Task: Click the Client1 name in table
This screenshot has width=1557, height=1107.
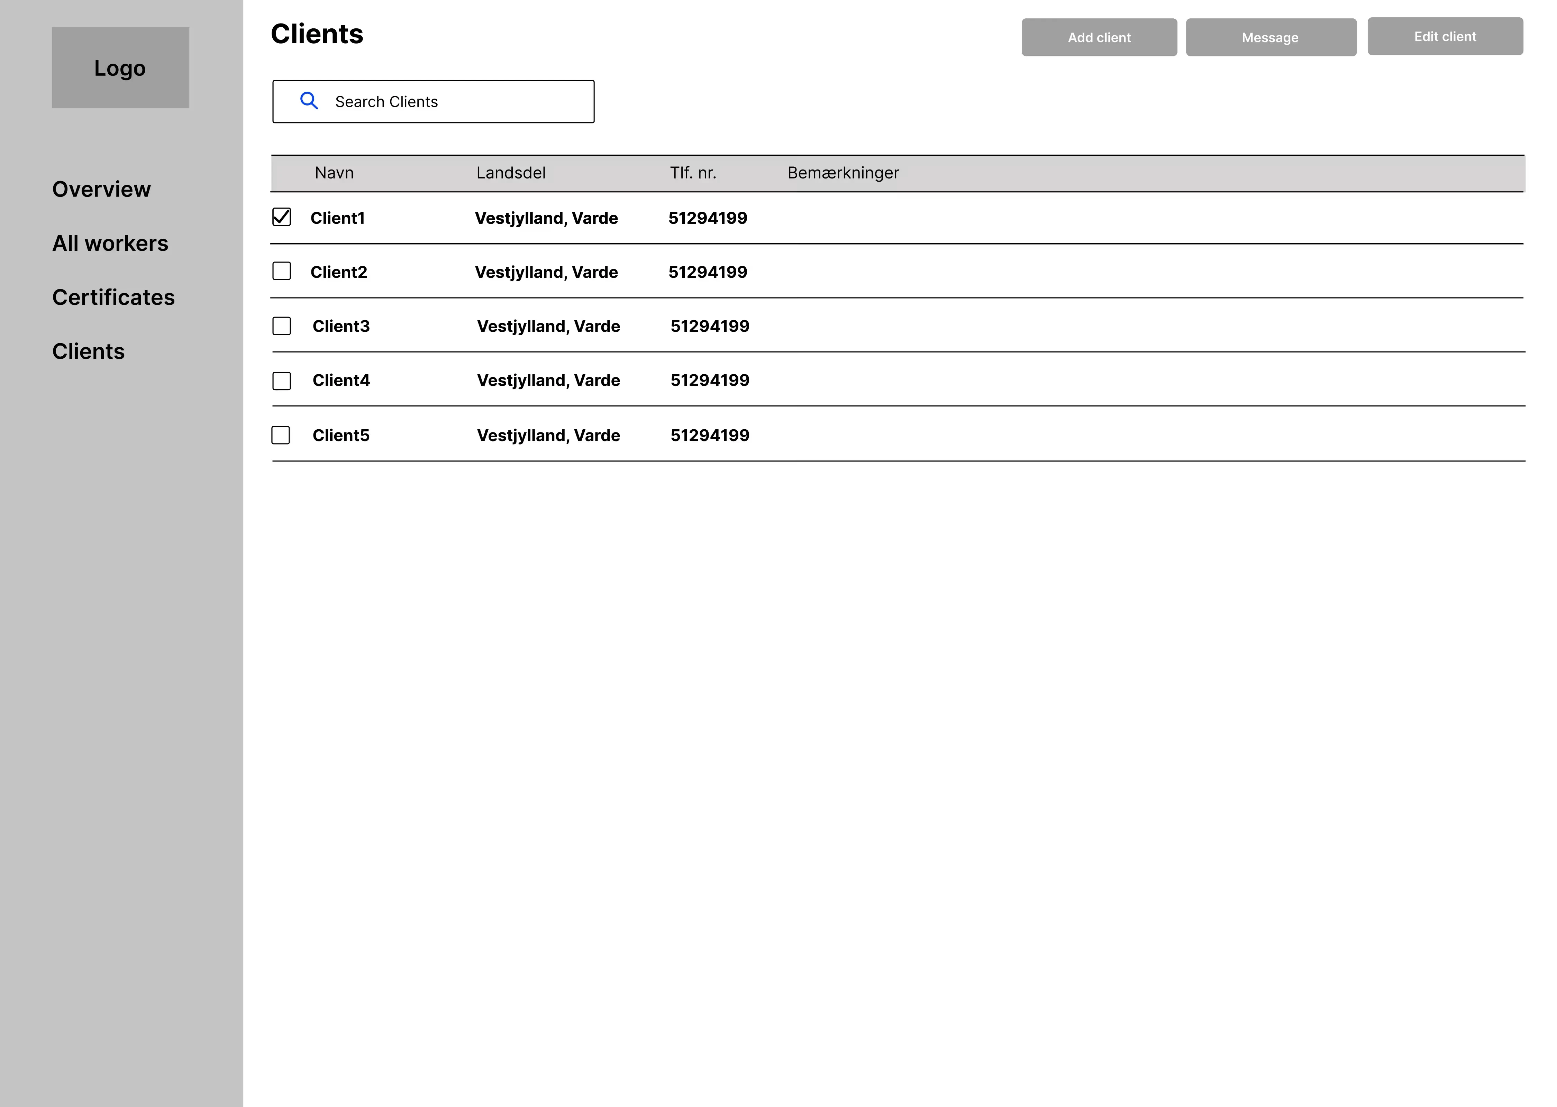Action: coord(337,218)
